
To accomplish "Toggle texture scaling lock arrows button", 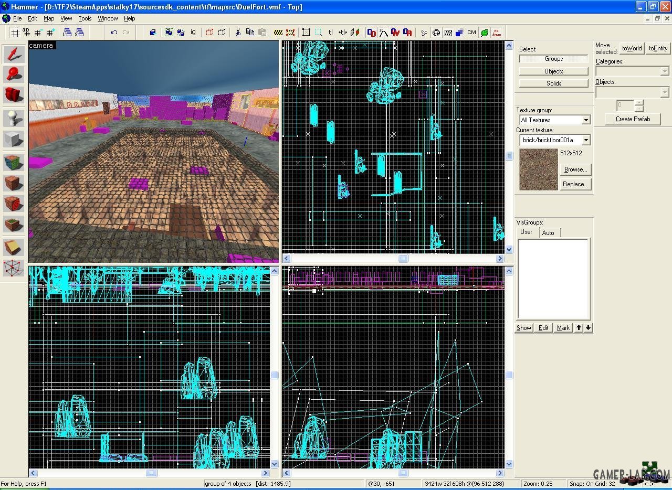I will [x=343, y=33].
